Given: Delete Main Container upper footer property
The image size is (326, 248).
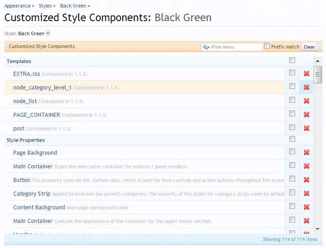Looking at the screenshot, I should 307,221.
